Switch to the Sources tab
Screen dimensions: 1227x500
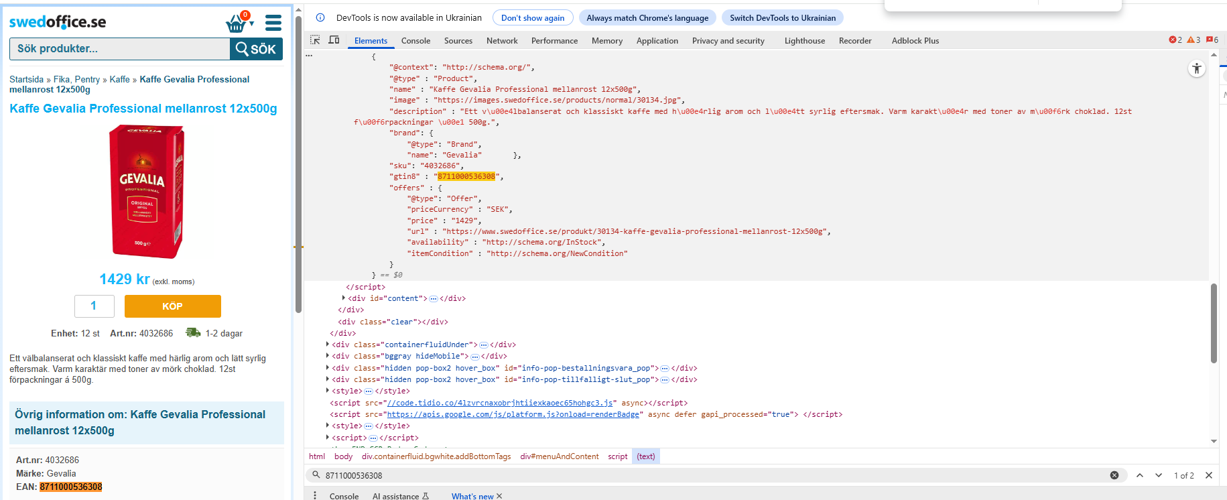pyautogui.click(x=458, y=41)
